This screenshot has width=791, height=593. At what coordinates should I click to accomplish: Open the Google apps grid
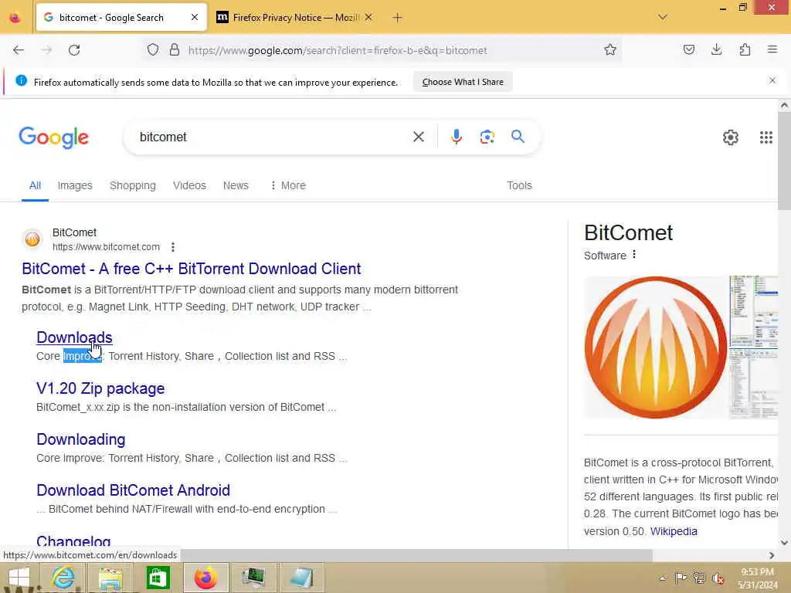pyautogui.click(x=766, y=137)
